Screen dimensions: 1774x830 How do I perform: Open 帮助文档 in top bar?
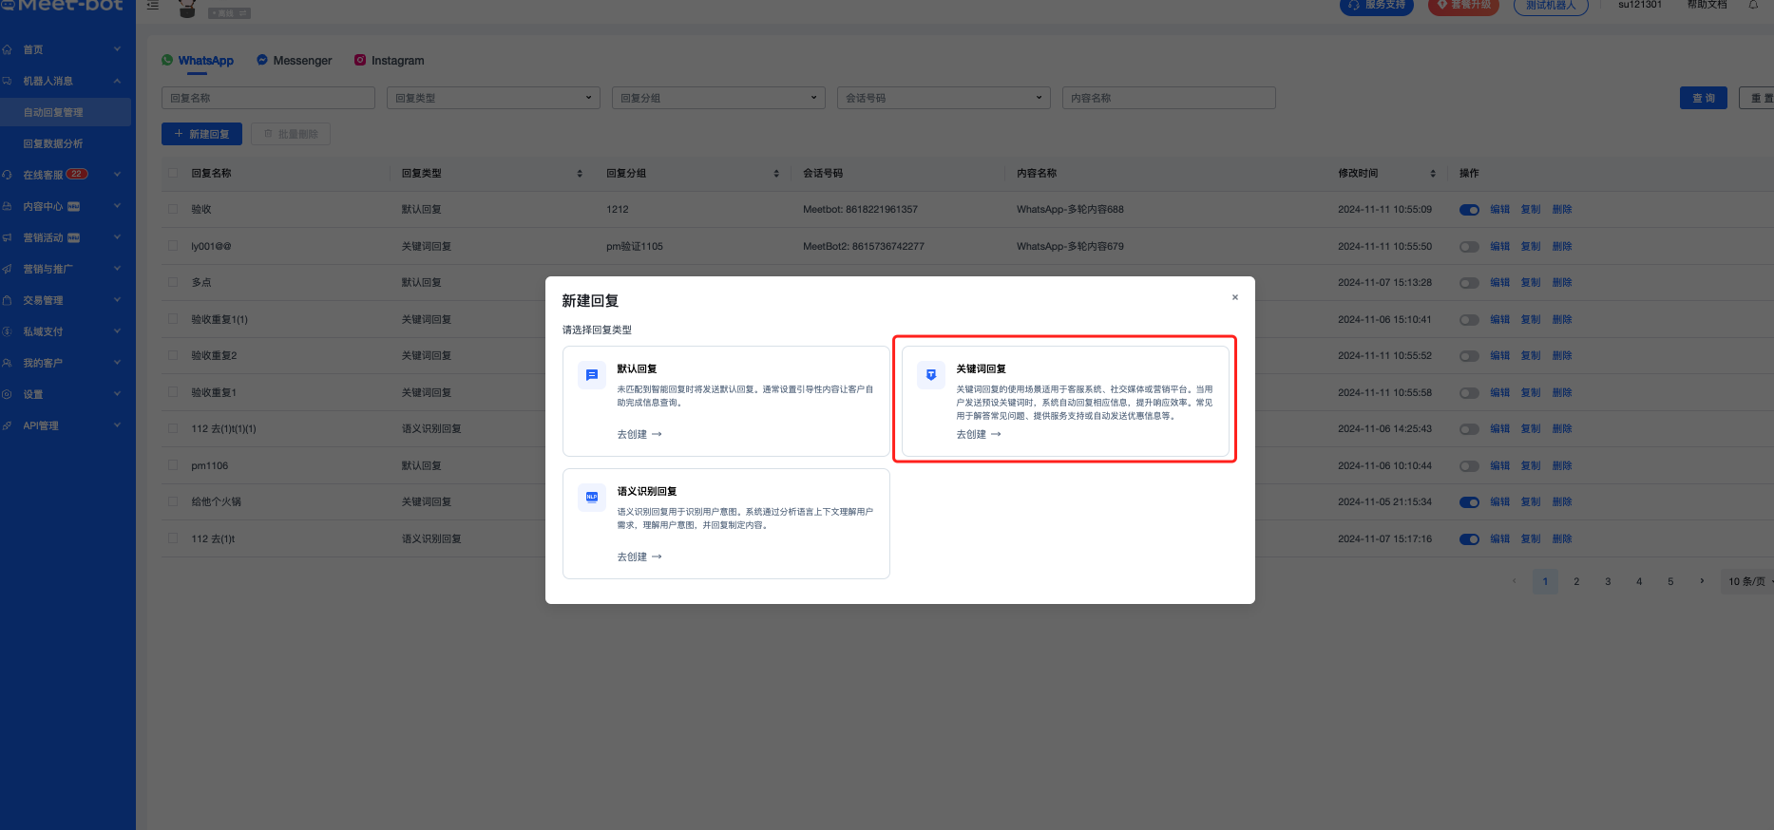click(1707, 5)
